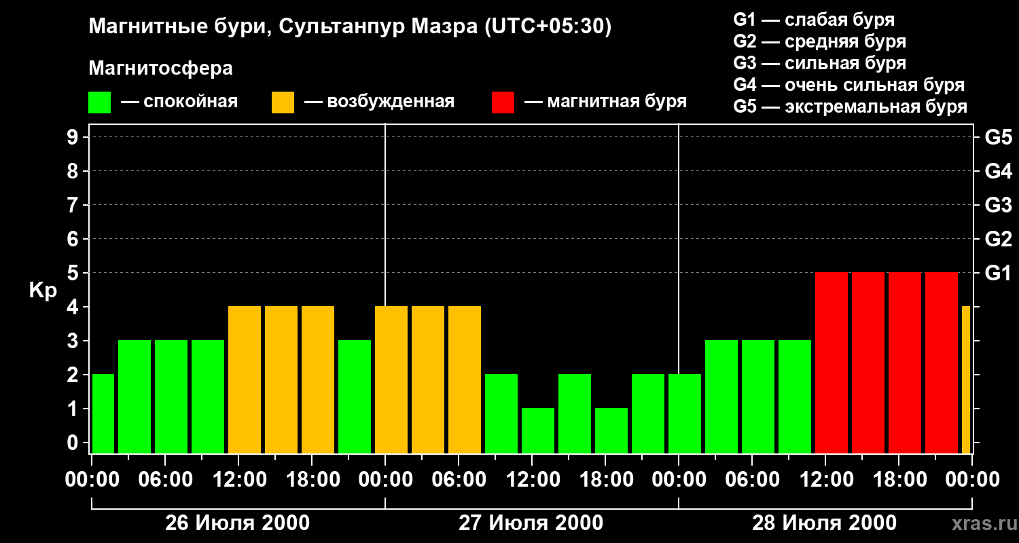This screenshot has width=1019, height=543.
Task: Click the leftmost '00:00' time label
Action: (92, 479)
